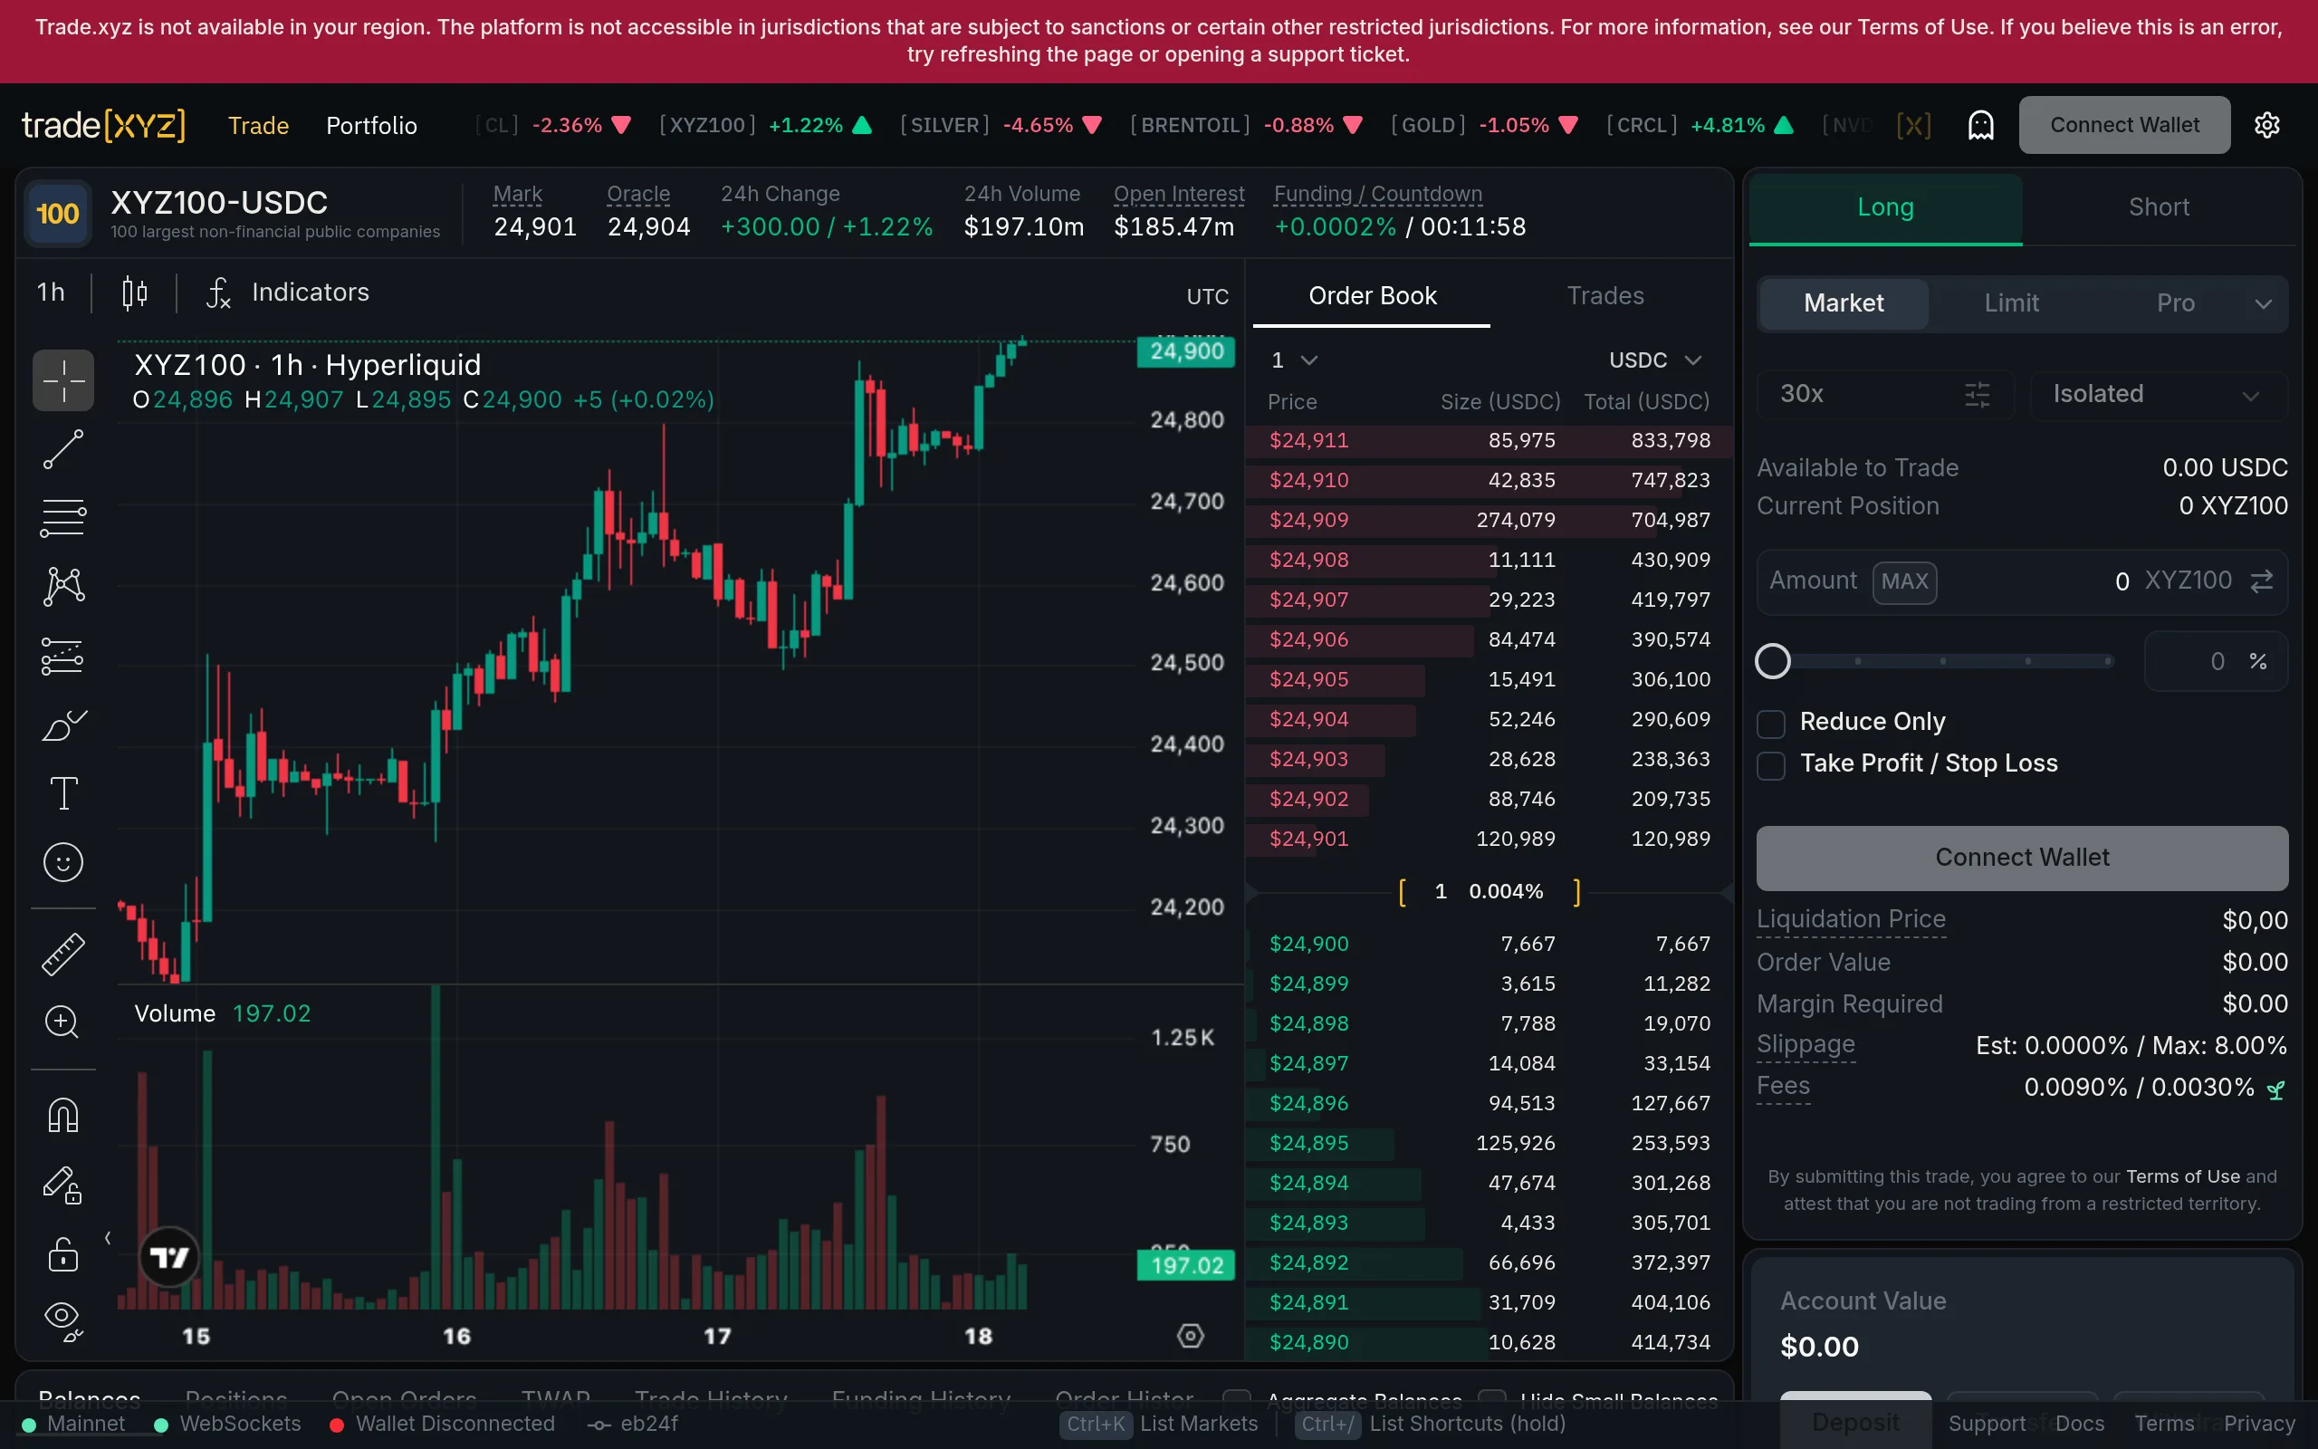The width and height of the screenshot is (2318, 1449).
Task: Toggle magnet mode in chart toolbar
Action: point(63,1116)
